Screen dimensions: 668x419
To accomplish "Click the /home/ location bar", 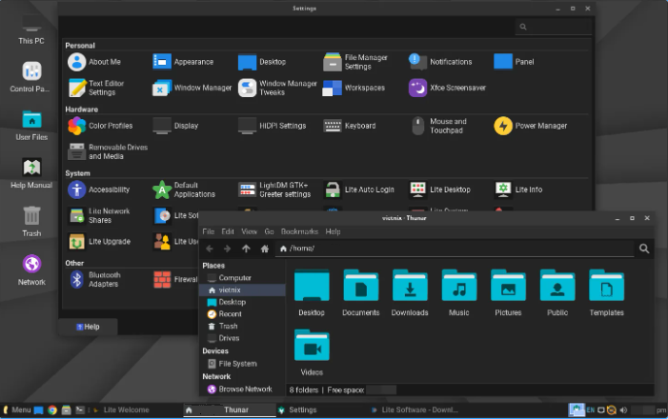I will (455, 249).
